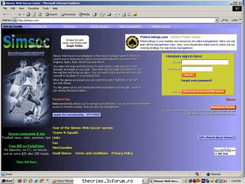This screenshot has height=184, width=245.
Task: Click the yellow smiley toolbar icon
Action: (x=135, y=15)
